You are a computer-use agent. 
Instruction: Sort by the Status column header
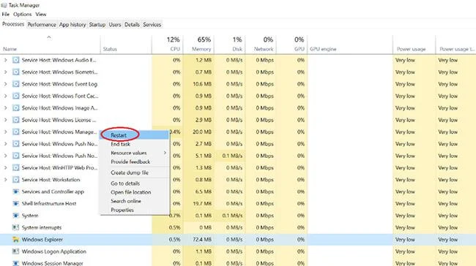click(126, 45)
